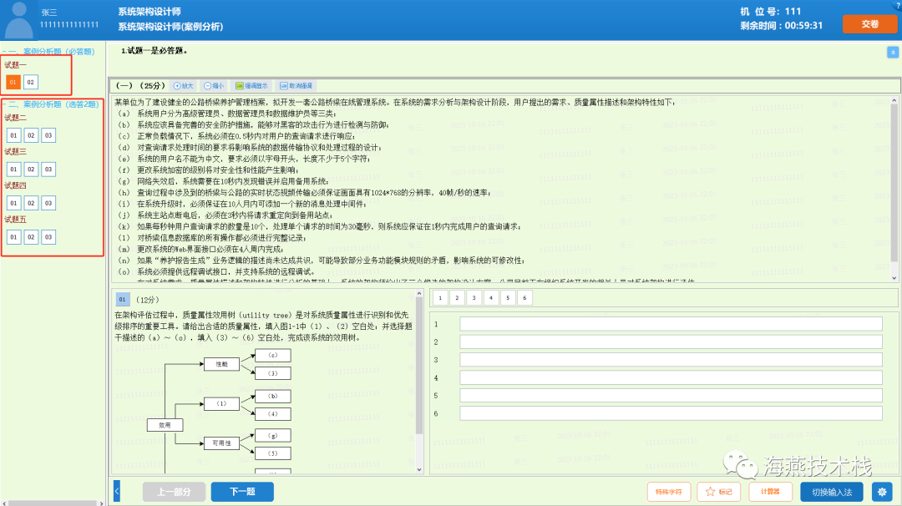Image resolution: width=902 pixels, height=506 pixels.
Task: Select question 02 under 试题四
Action: pos(31,203)
